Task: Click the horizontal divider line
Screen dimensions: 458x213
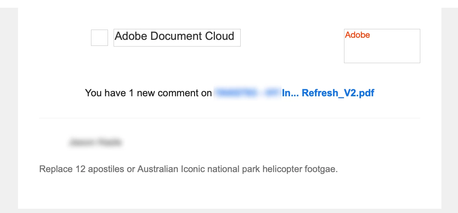Action: (x=229, y=118)
